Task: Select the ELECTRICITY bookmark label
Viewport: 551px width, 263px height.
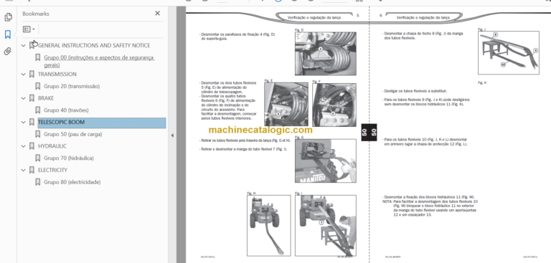Action: click(x=52, y=170)
